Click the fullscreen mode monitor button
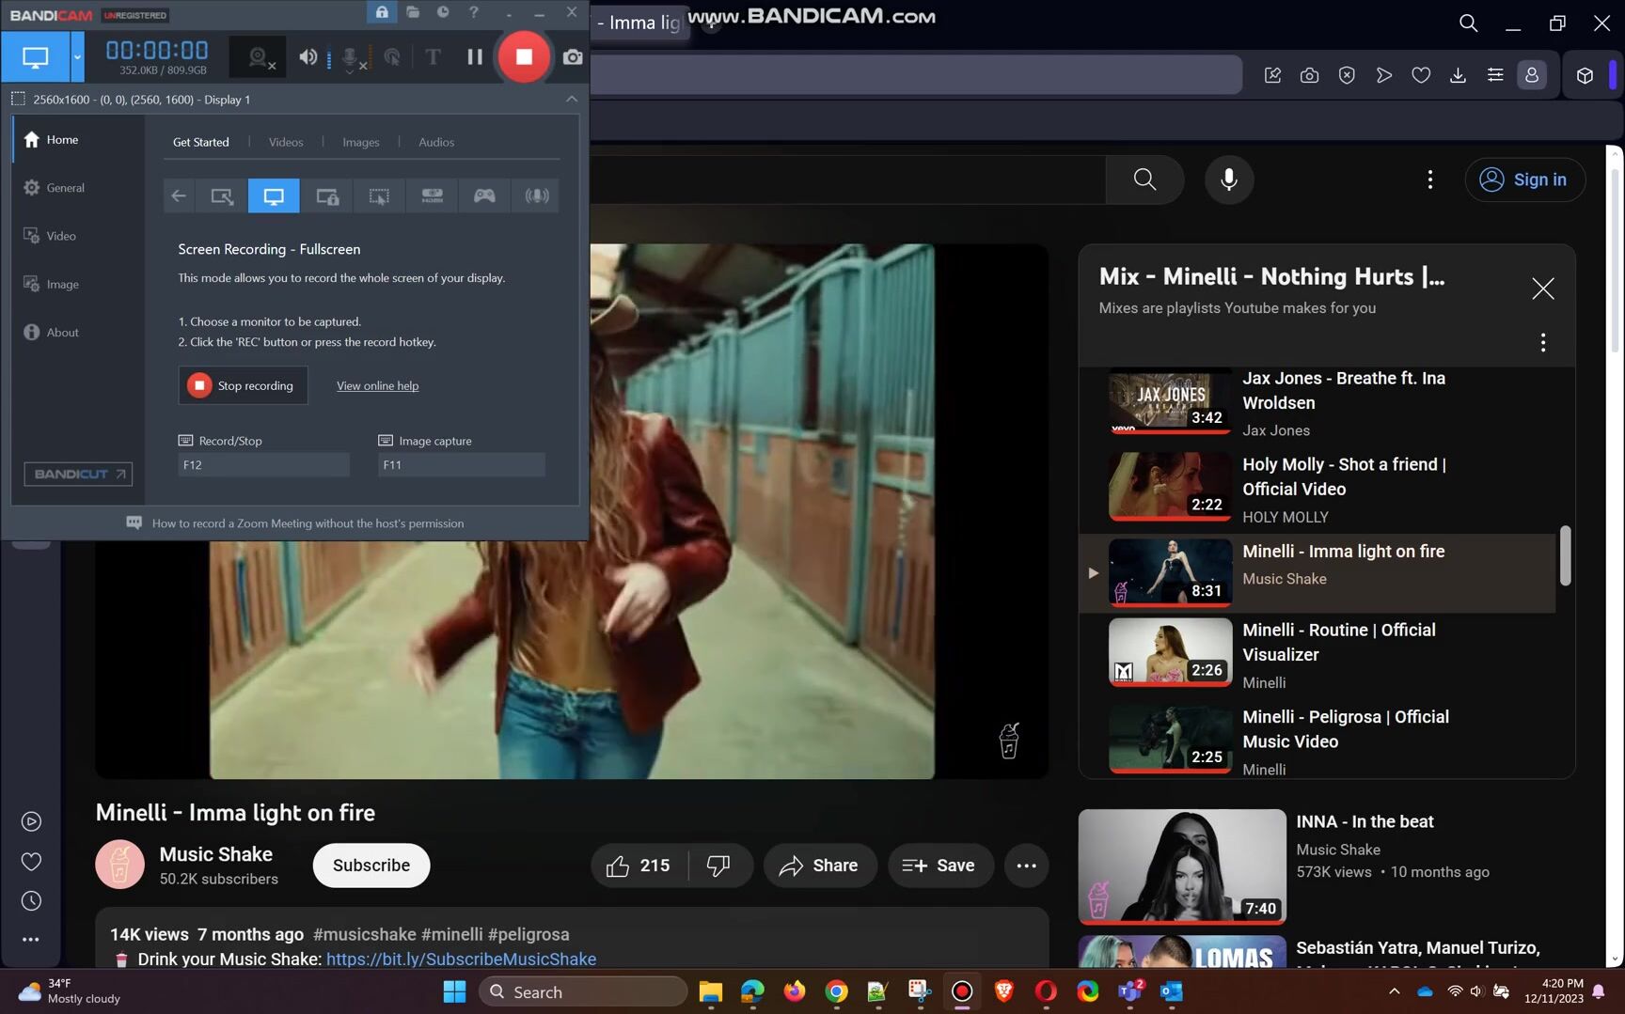Viewport: 1625px width, 1014px height. pos(36,57)
